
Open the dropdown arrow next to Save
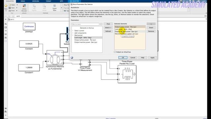17,8
